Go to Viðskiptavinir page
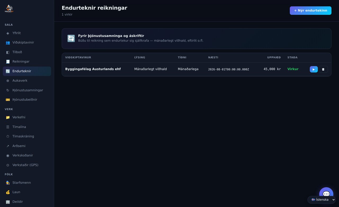Image resolution: width=339 pixels, height=207 pixels. [x=27, y=43]
